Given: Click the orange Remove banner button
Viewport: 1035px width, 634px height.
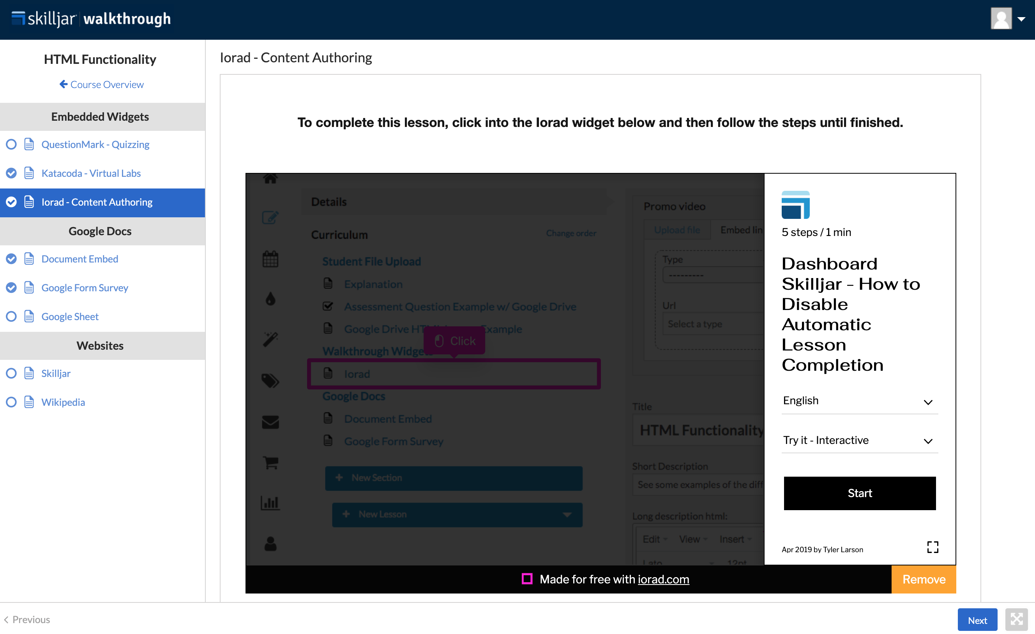Looking at the screenshot, I should [923, 579].
